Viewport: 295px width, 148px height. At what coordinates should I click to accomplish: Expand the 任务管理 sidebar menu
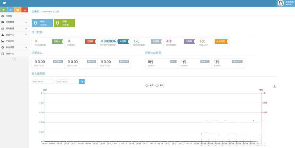[x=14, y=22]
